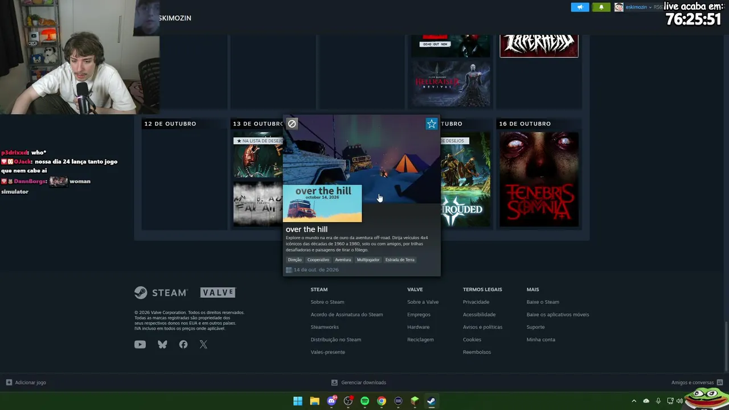This screenshot has height=410, width=729.
Task: Click the eskimozin profile avatar
Action: tap(619, 7)
